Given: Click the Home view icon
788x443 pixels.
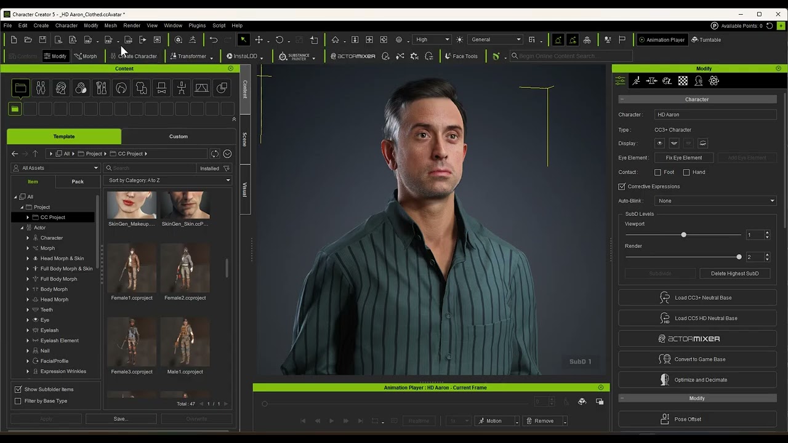Looking at the screenshot, I should [335, 40].
